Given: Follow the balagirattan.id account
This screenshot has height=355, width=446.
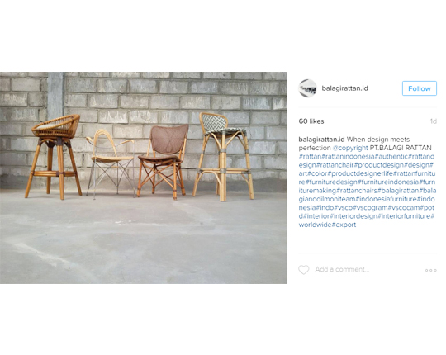Looking at the screenshot, I should pos(420,88).
